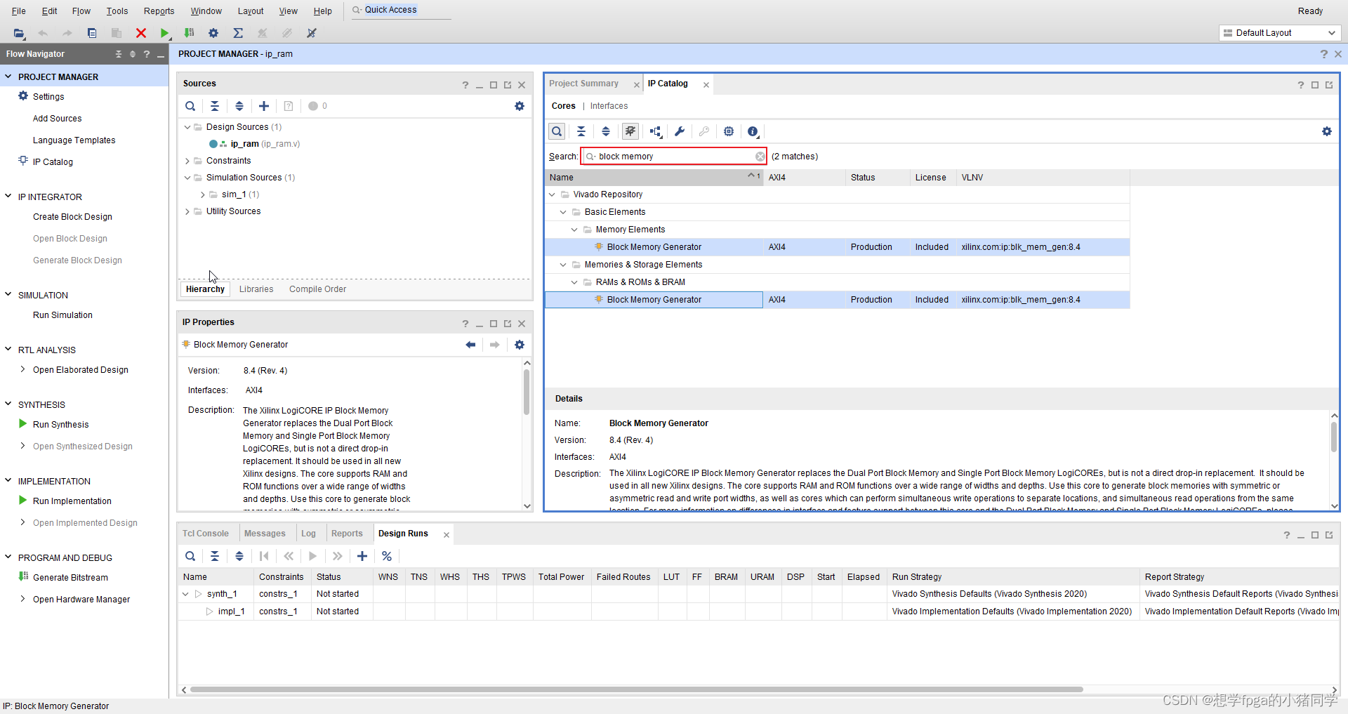
Task: Open IP Catalog from Flow Navigator
Action: (x=53, y=162)
